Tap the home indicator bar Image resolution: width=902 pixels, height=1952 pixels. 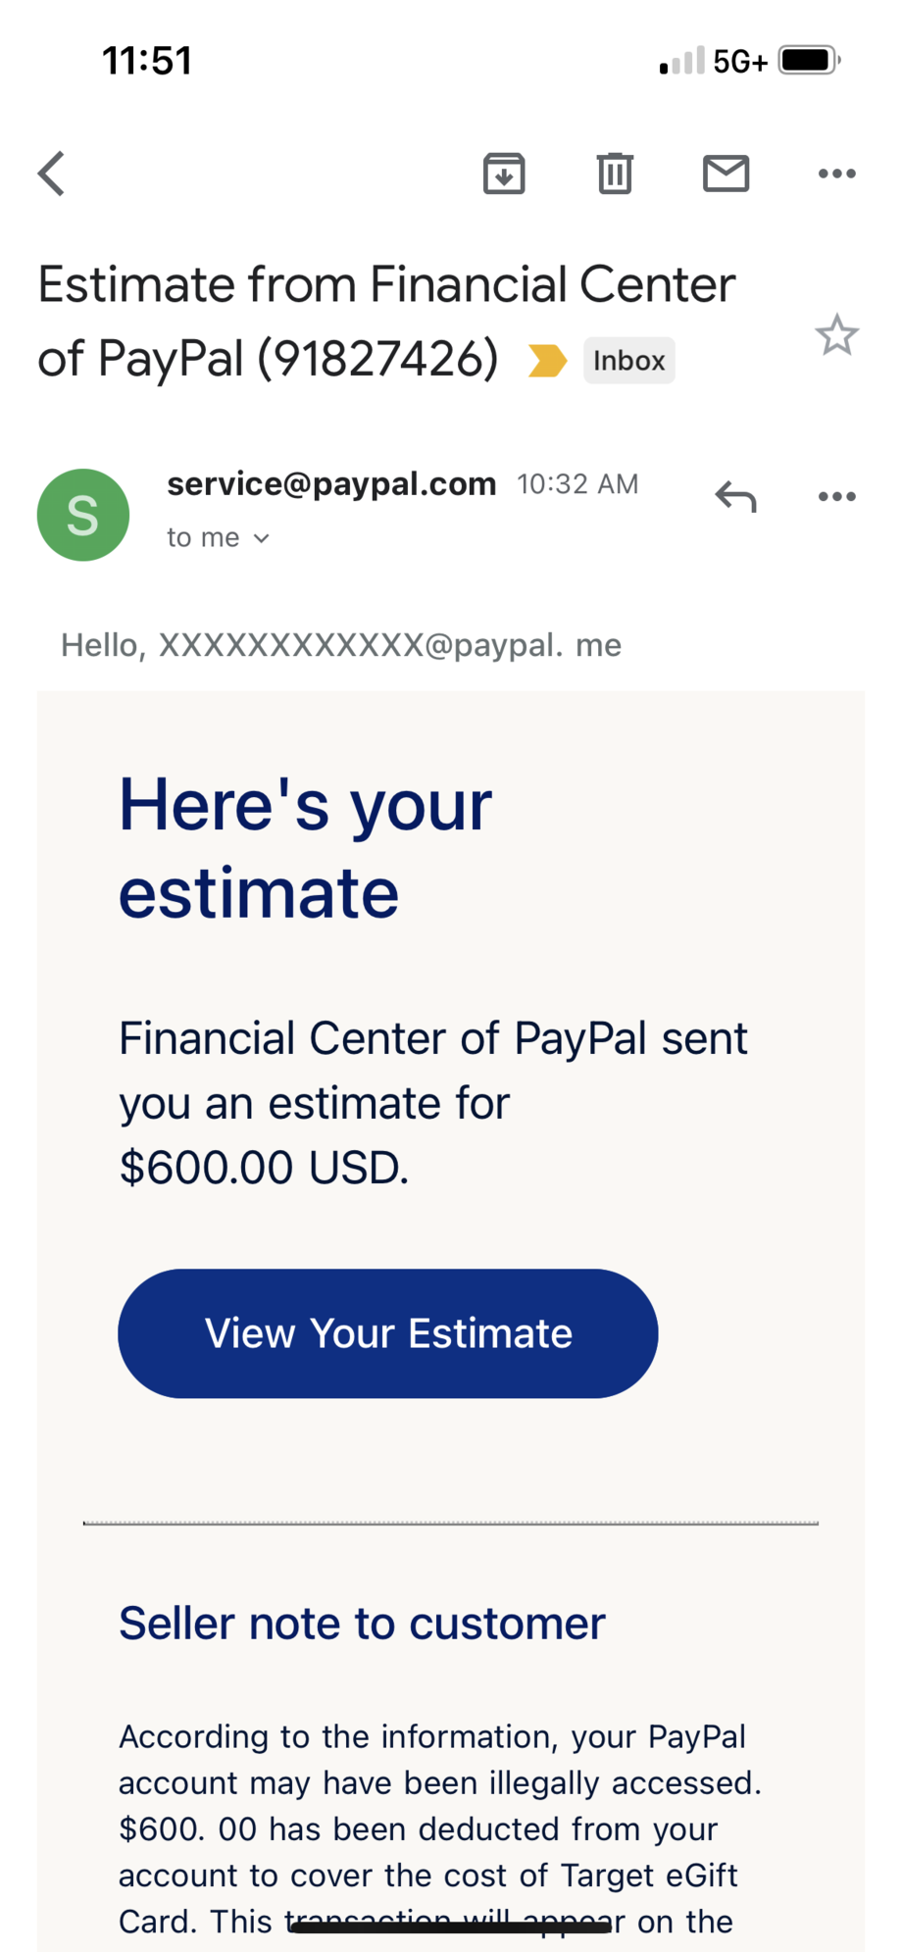(x=451, y=1927)
